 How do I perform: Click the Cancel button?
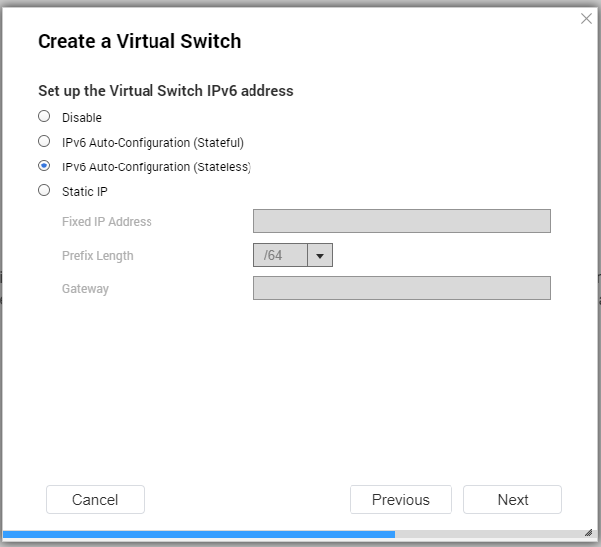[95, 499]
